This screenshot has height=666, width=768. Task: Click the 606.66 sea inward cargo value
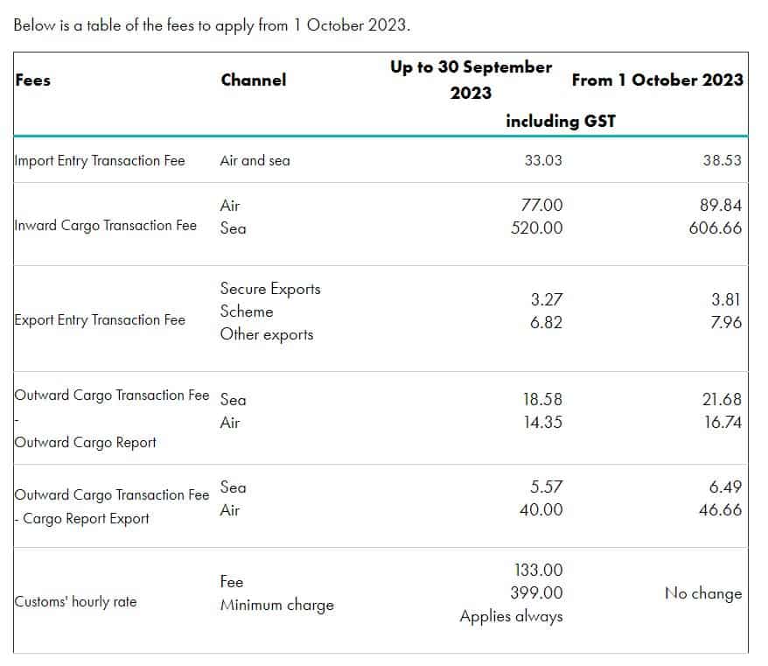(716, 228)
